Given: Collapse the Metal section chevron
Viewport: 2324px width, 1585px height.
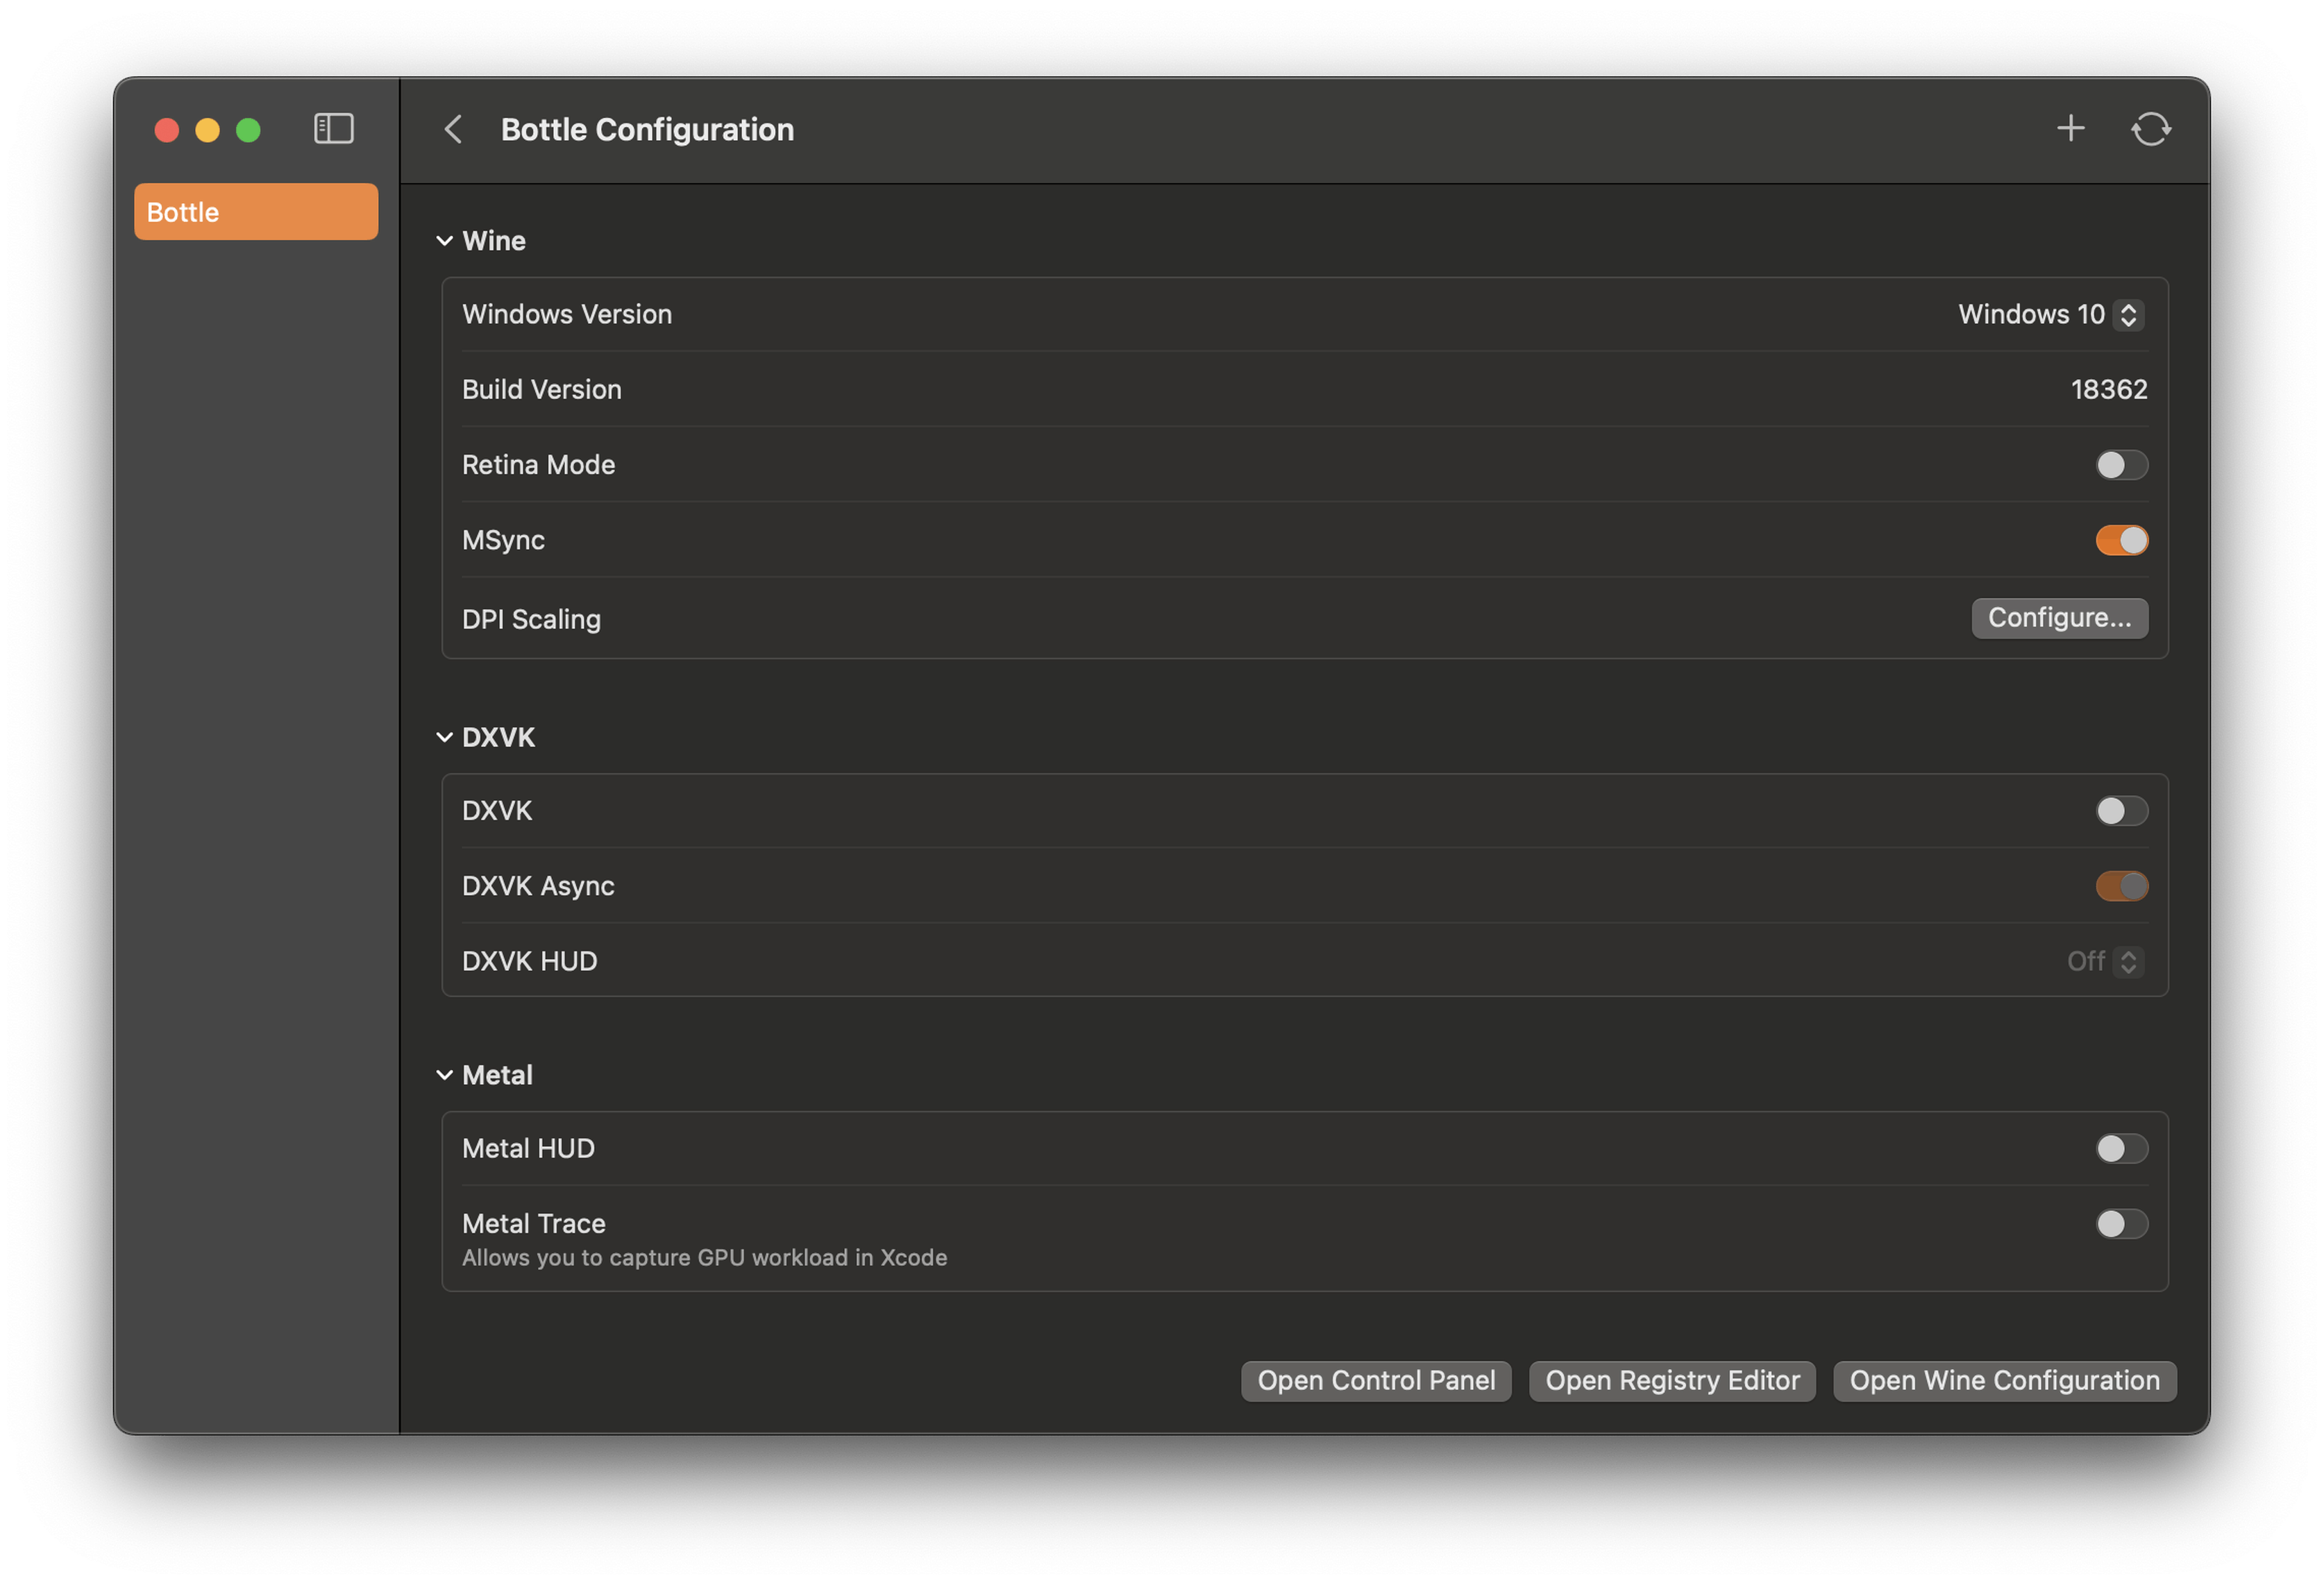Looking at the screenshot, I should pyautogui.click(x=445, y=1076).
